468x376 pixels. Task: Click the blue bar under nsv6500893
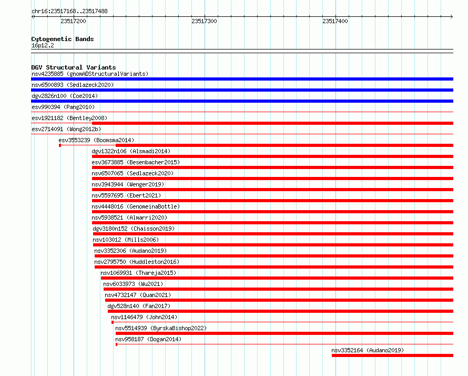click(x=242, y=90)
